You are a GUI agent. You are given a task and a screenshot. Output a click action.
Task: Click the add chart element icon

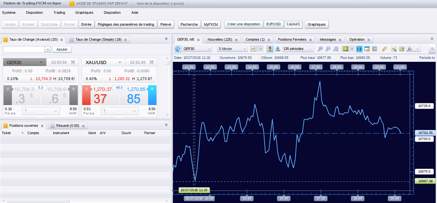(x=394, y=49)
